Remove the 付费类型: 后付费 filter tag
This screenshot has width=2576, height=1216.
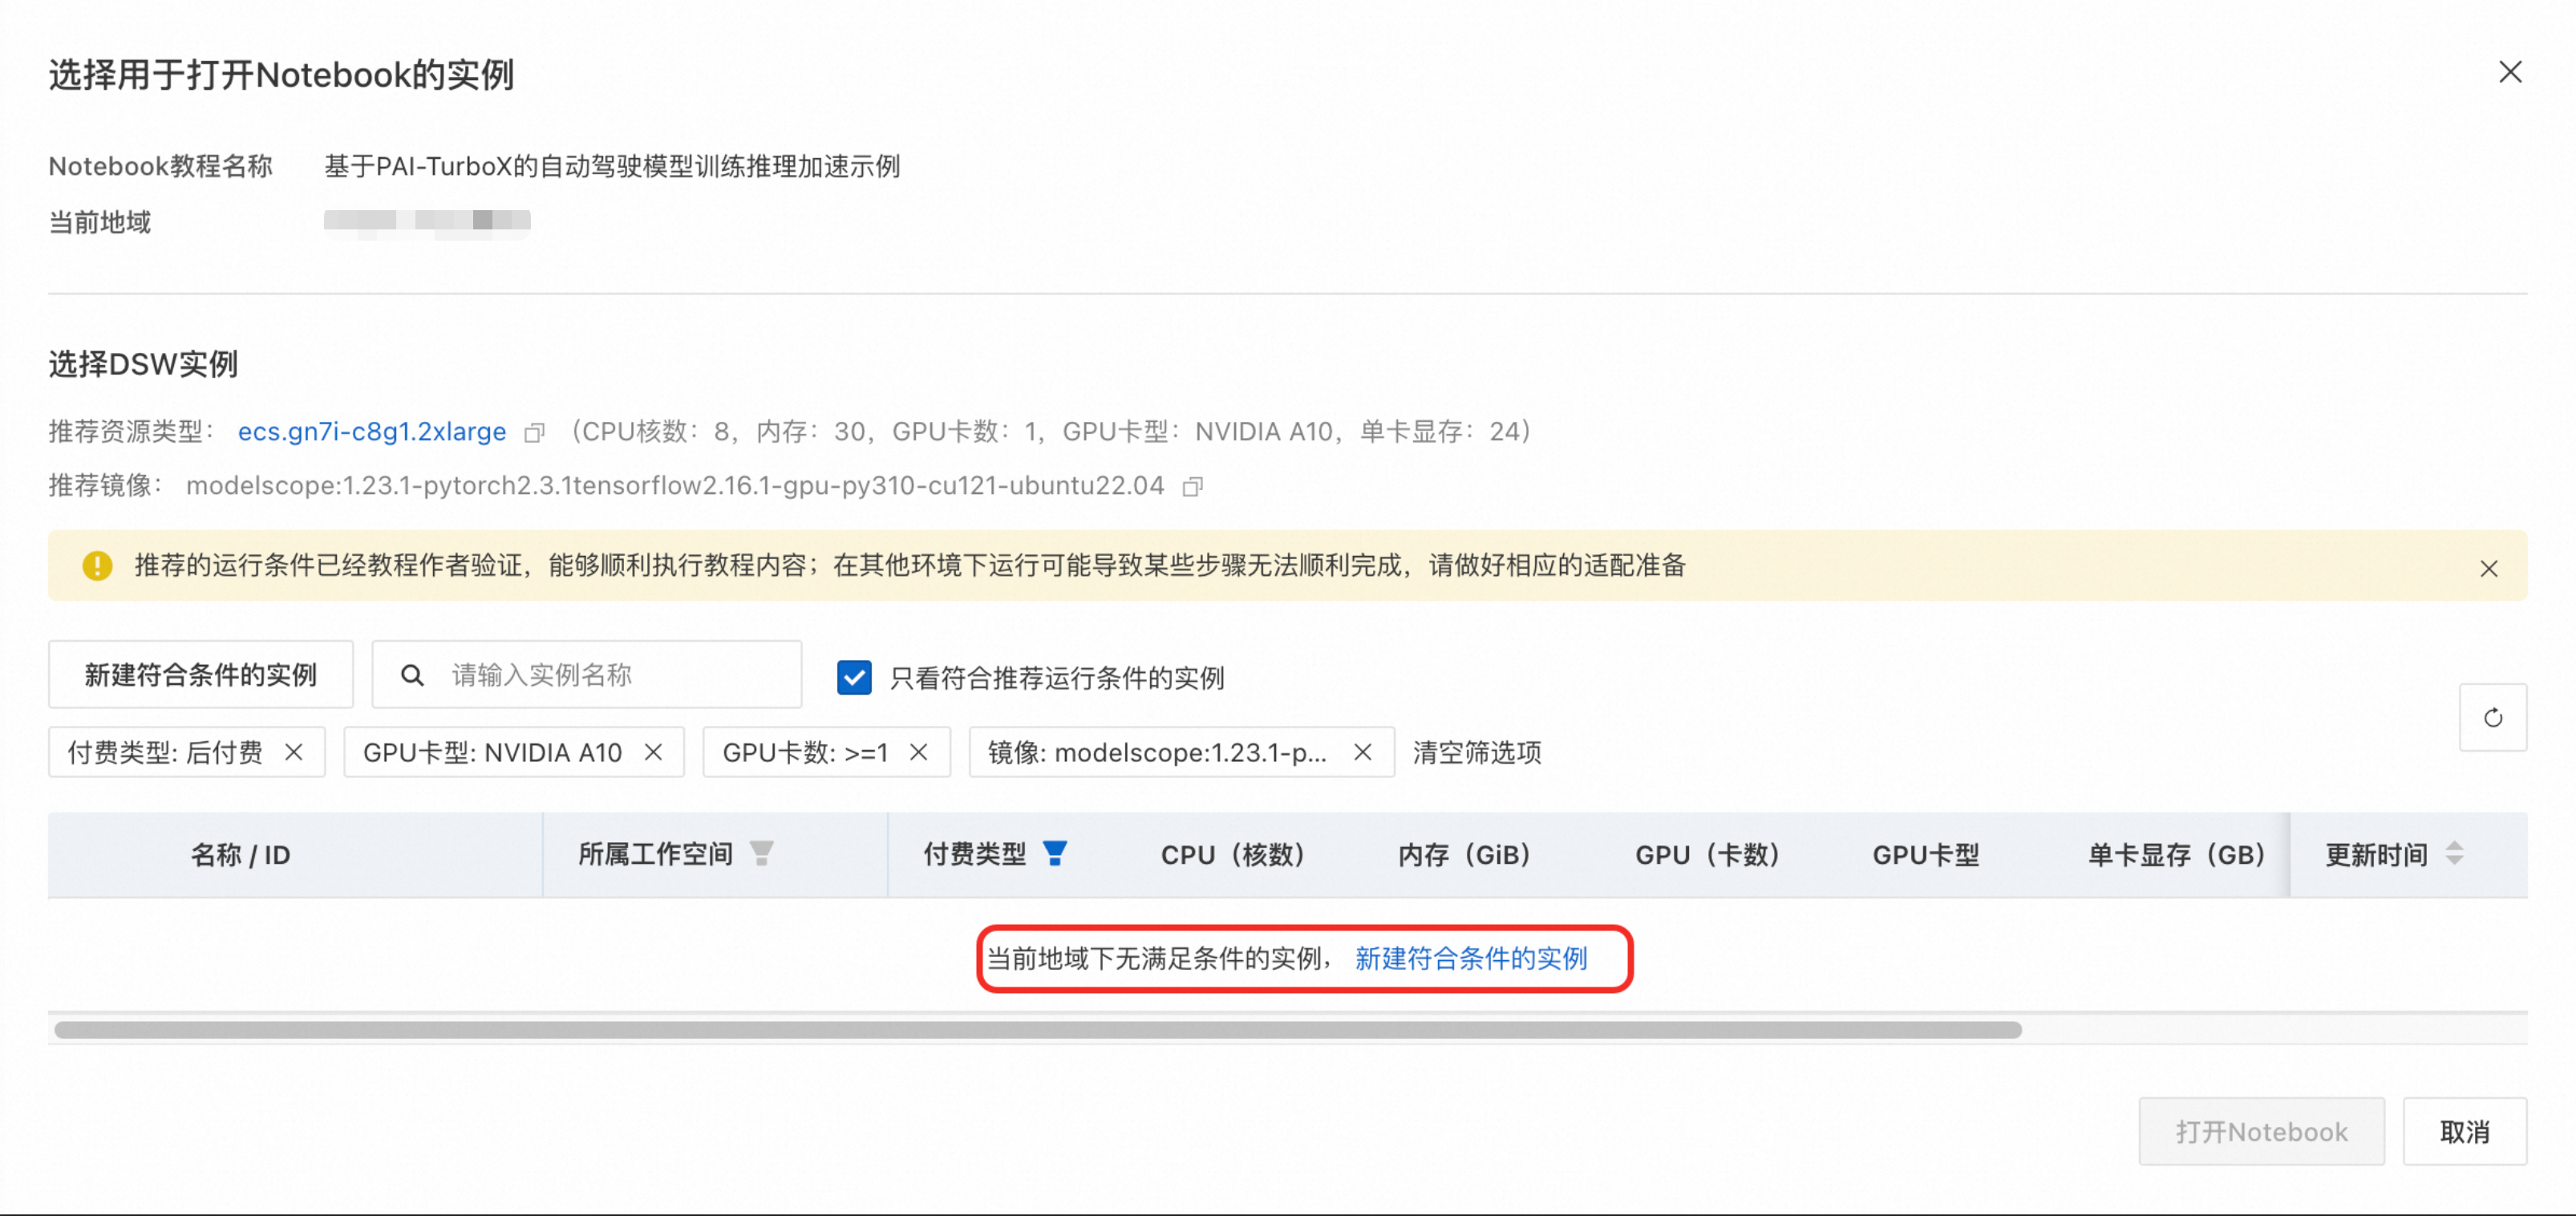(293, 752)
